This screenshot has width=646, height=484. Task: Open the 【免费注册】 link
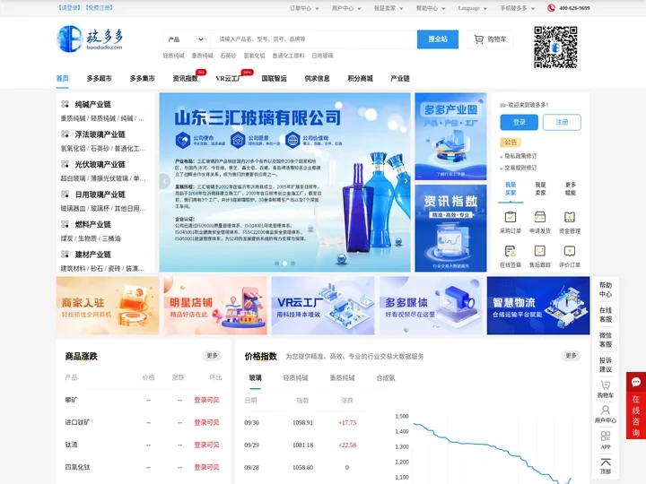[99, 8]
